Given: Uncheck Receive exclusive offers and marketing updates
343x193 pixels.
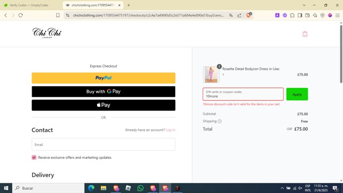Looking at the screenshot, I should click(x=34, y=158).
